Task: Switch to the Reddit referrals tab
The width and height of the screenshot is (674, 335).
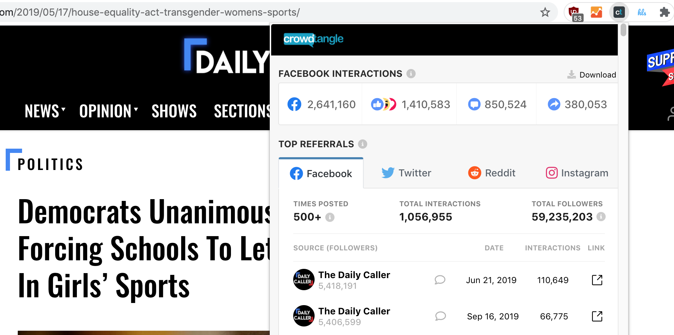Action: tap(492, 173)
